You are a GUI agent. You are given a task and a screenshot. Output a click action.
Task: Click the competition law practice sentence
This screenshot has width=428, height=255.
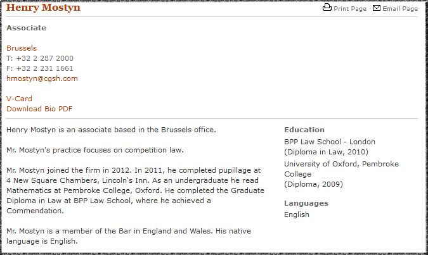[95, 150]
